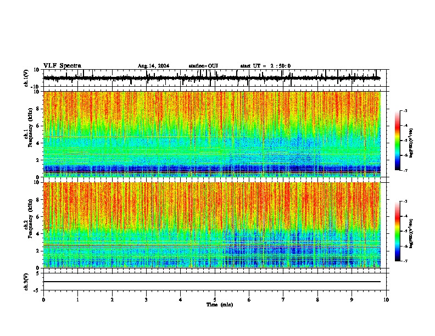Select the 'start UT = 2 :50: 0' text
Screen dimensions: 435x336
265,66
